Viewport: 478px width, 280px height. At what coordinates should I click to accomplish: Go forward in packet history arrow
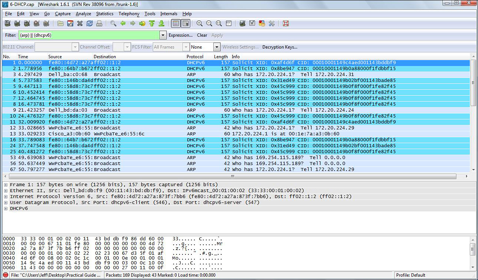pyautogui.click(x=133, y=23)
